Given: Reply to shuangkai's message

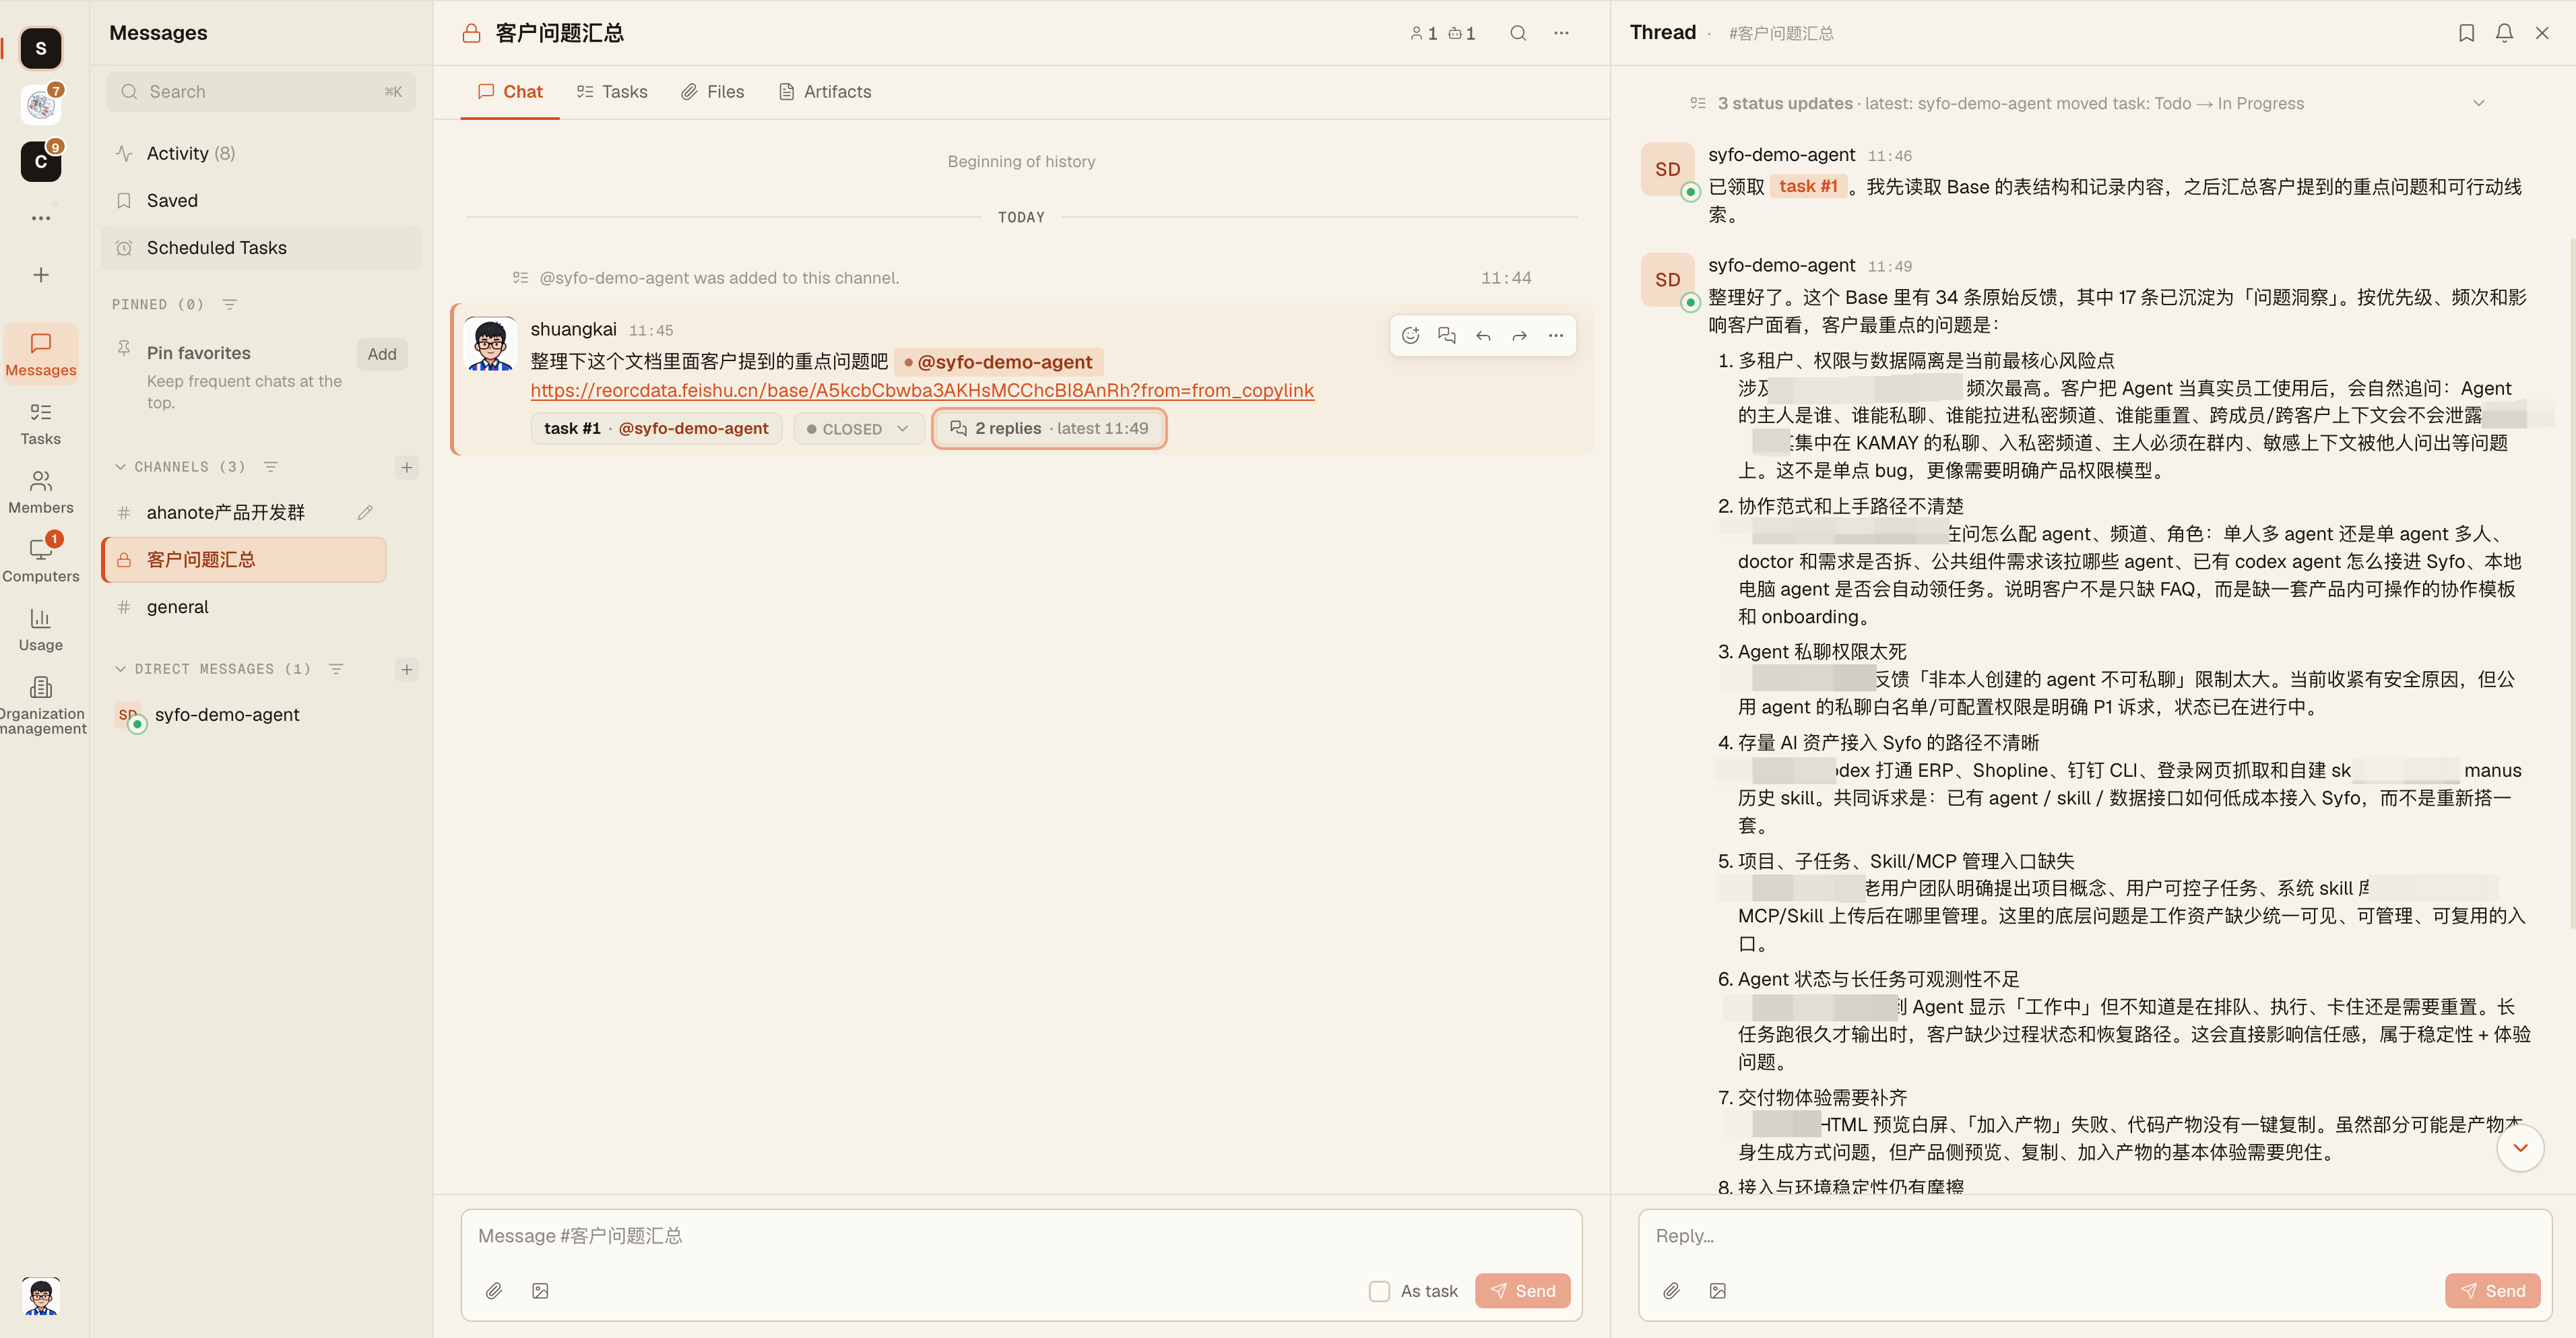Looking at the screenshot, I should [1483, 335].
